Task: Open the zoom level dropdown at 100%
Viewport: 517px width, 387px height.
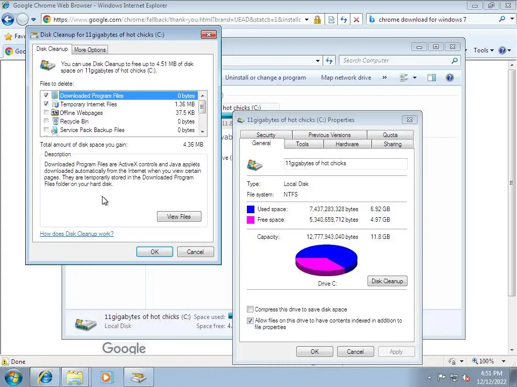Action: [503, 361]
